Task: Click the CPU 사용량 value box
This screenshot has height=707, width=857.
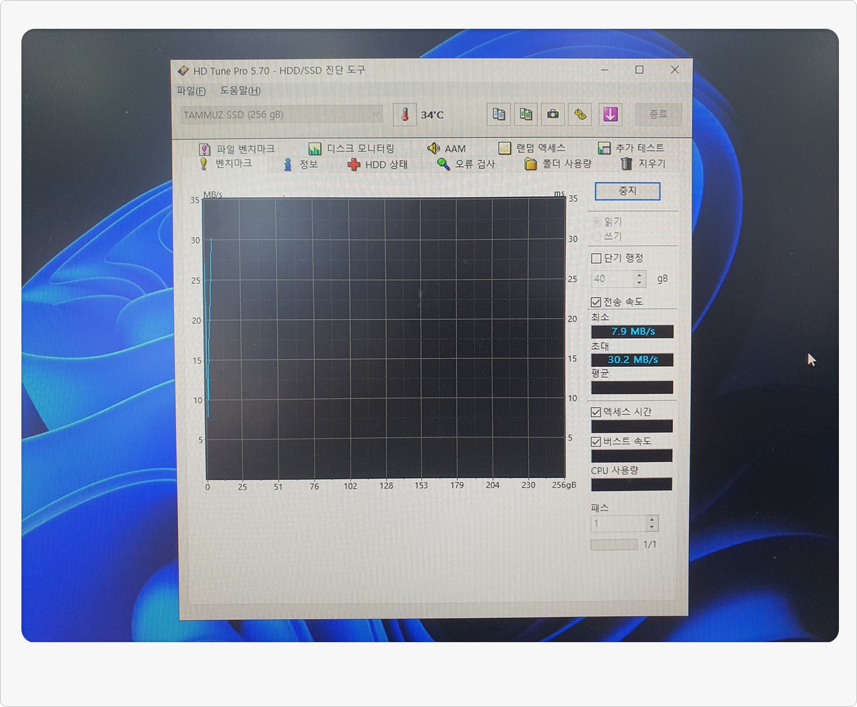Action: click(631, 484)
